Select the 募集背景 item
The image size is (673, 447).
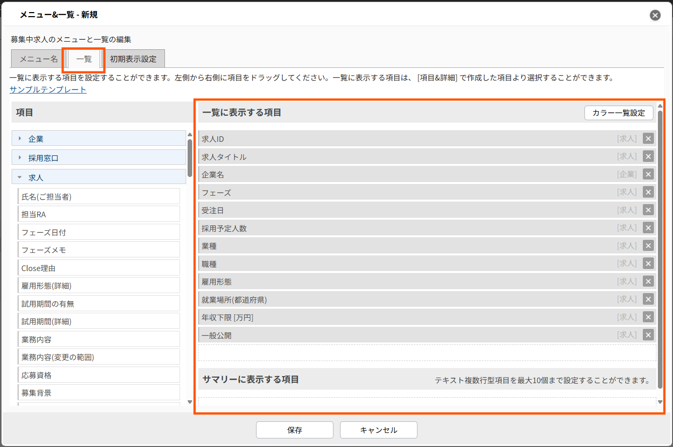(x=99, y=393)
